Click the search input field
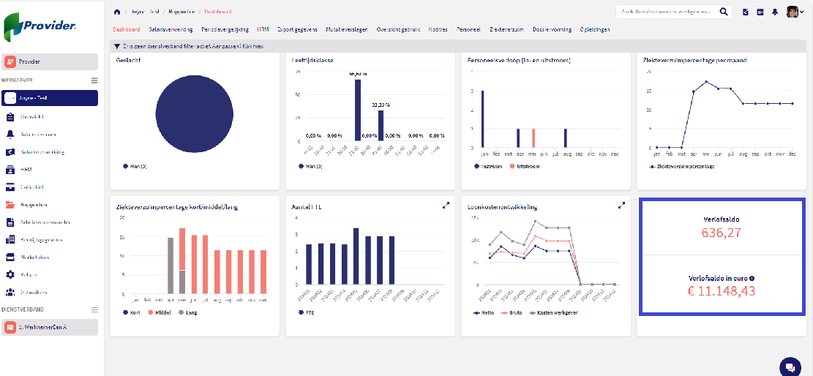Viewport: 813px width, 376px height. pyautogui.click(x=666, y=12)
